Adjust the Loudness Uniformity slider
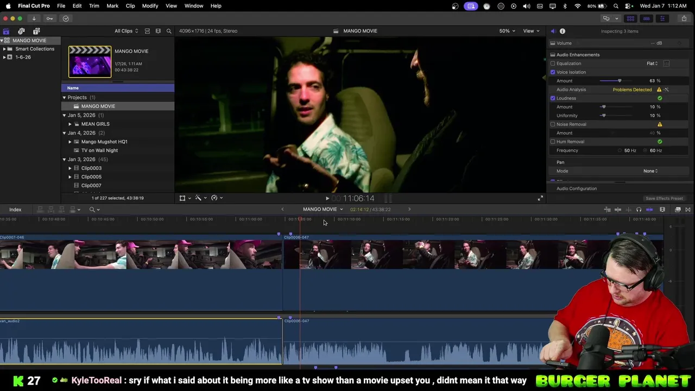This screenshot has width=695, height=391. (x=603, y=116)
